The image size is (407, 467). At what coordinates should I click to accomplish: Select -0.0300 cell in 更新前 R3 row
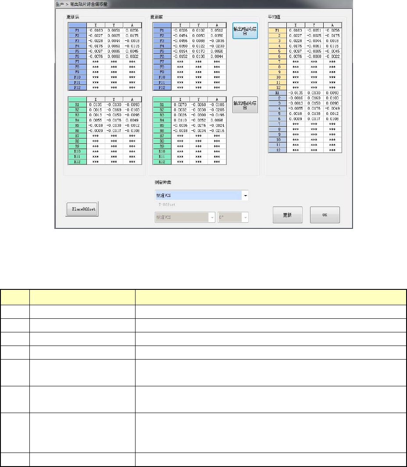[198, 115]
